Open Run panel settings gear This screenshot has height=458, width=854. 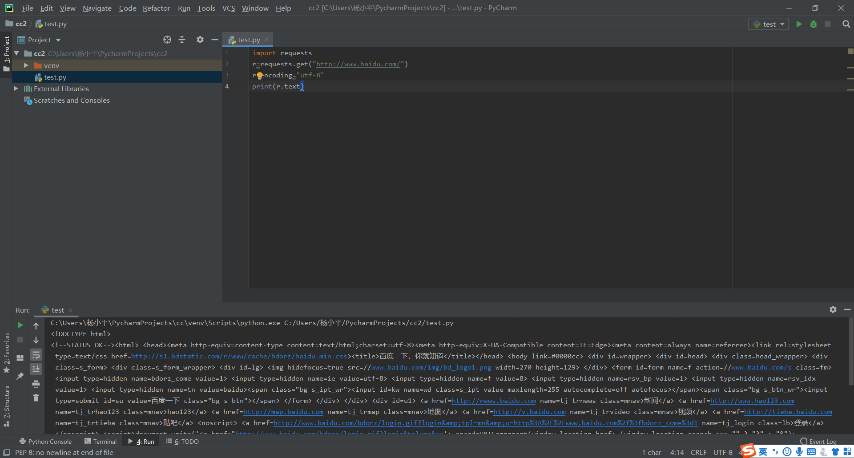coord(833,309)
